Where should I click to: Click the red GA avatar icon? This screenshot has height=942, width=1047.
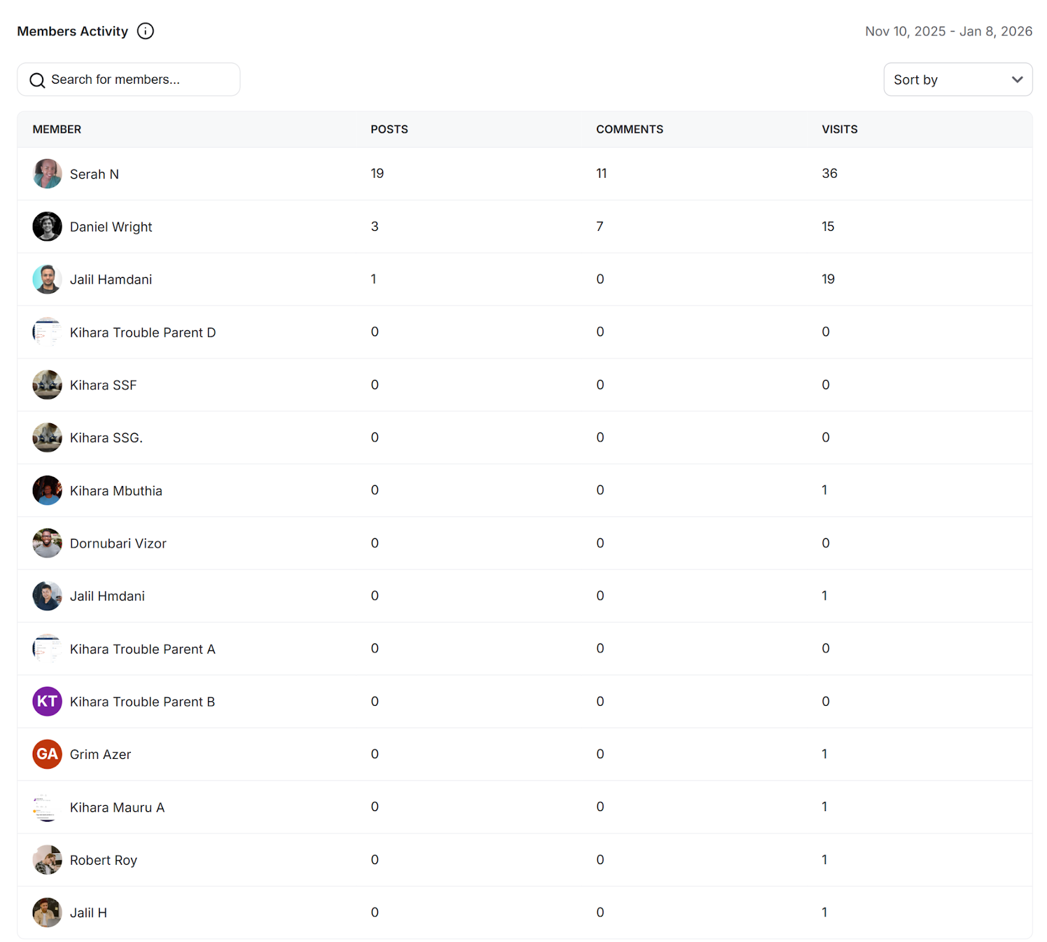click(47, 754)
